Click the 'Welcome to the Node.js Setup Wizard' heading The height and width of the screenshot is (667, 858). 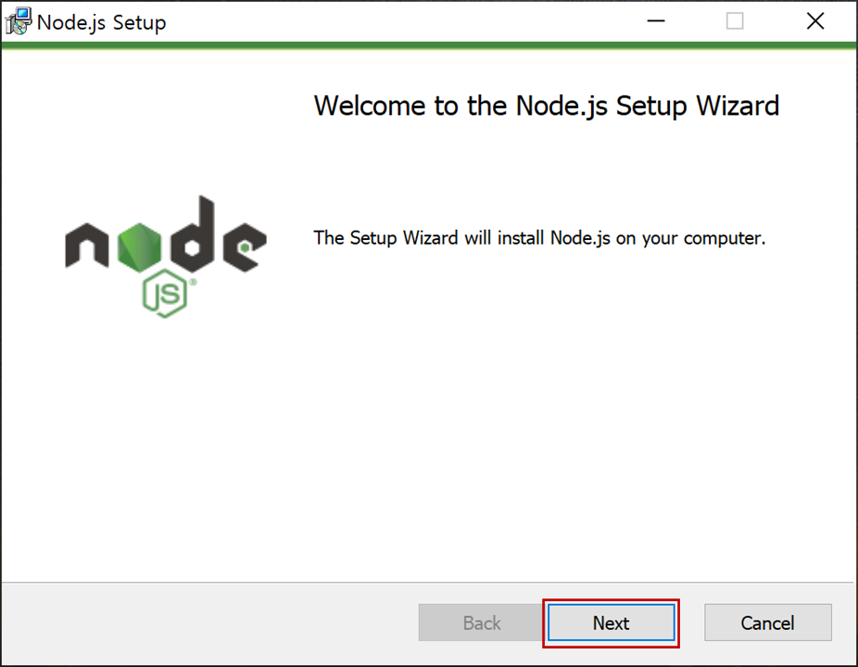pos(546,107)
